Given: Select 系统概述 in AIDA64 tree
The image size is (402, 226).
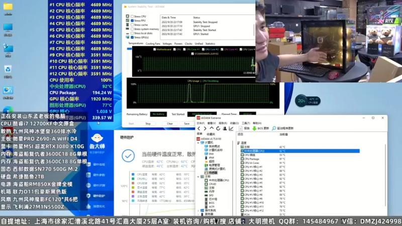Looking at the screenshot, I should (x=212, y=146).
